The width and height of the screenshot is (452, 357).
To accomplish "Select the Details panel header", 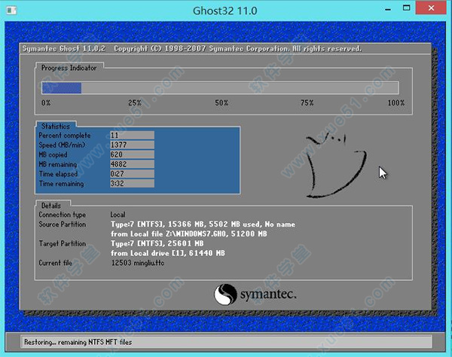I will [51, 206].
